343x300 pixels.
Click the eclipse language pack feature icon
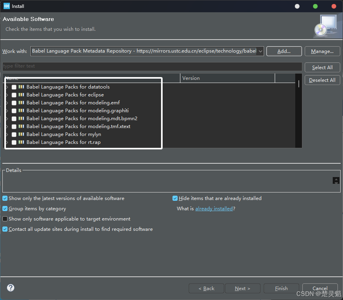[x=21, y=95]
